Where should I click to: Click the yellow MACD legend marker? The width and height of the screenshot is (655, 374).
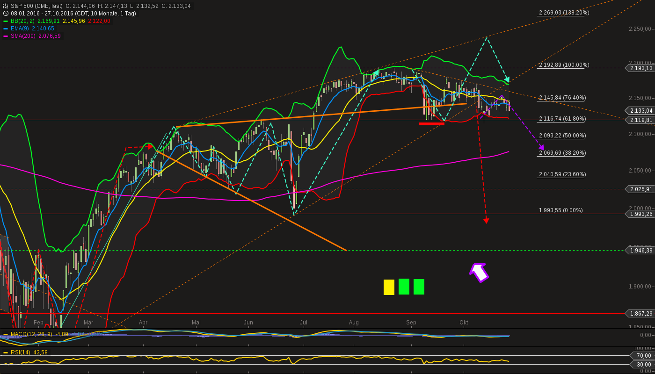[6, 335]
